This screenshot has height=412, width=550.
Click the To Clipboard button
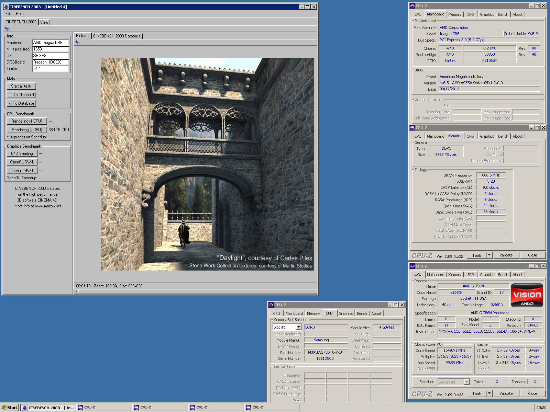(x=21, y=95)
